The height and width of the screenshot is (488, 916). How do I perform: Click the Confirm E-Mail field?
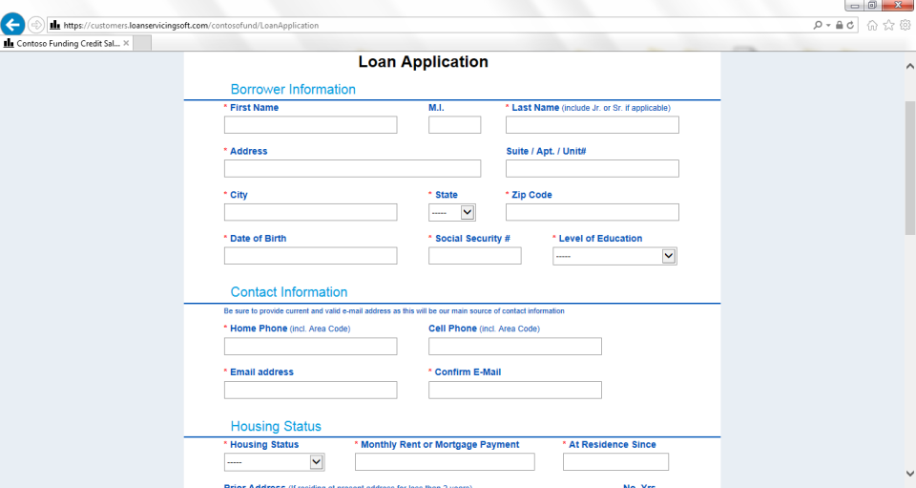point(514,390)
